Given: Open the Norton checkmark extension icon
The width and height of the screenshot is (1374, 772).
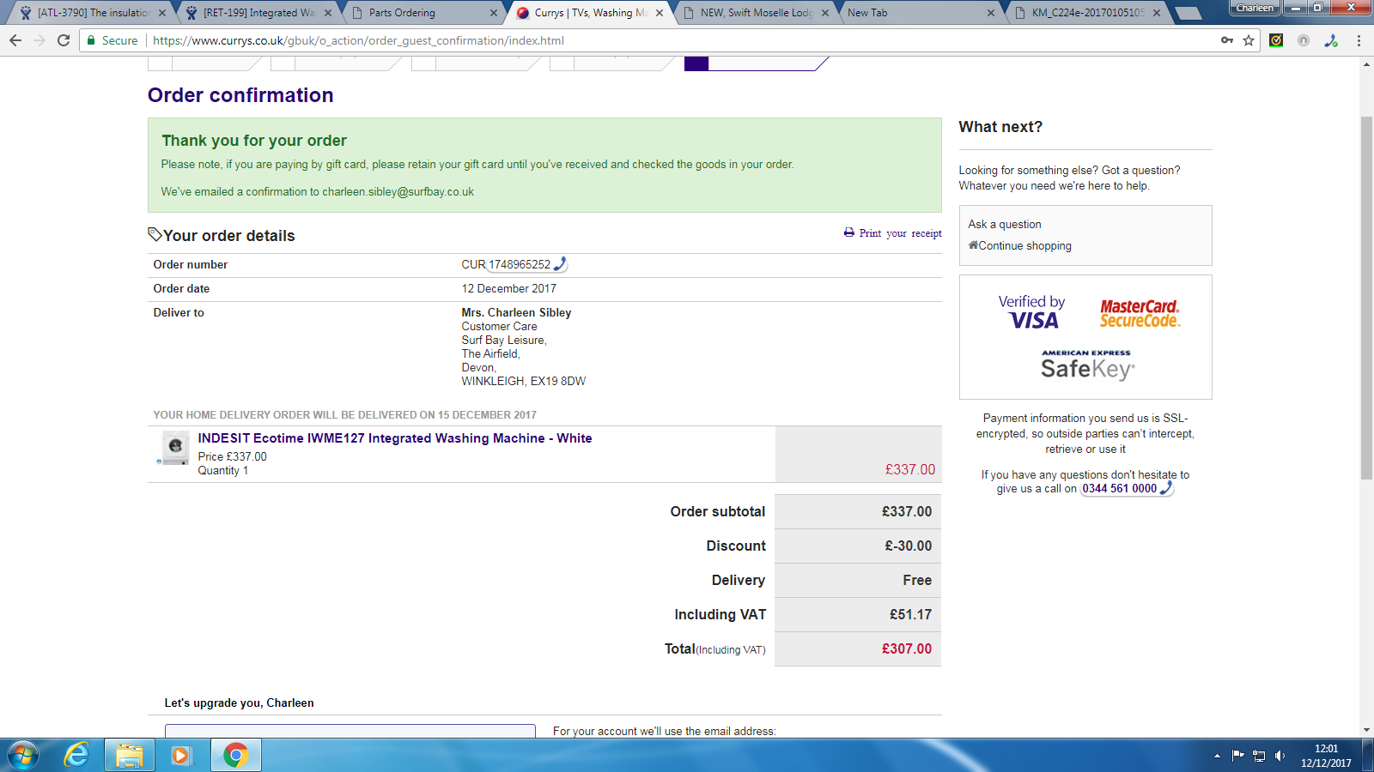Looking at the screenshot, I should [1276, 40].
